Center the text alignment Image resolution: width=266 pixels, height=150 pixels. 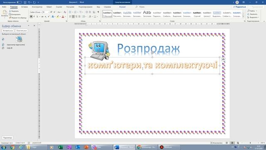[73, 17]
